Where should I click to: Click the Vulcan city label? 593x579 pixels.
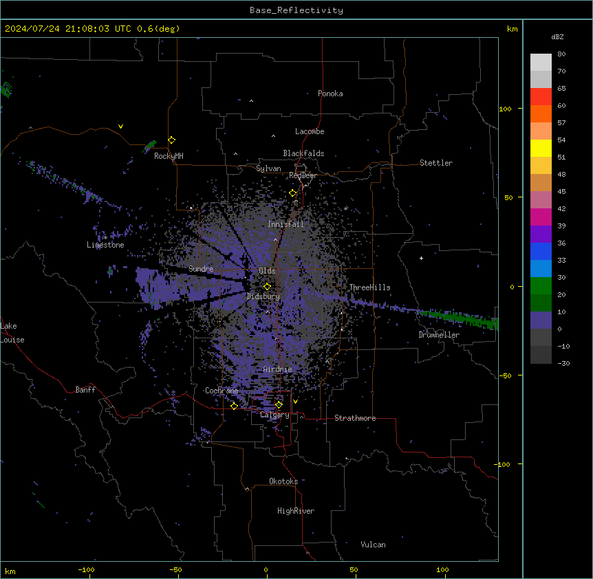click(374, 545)
